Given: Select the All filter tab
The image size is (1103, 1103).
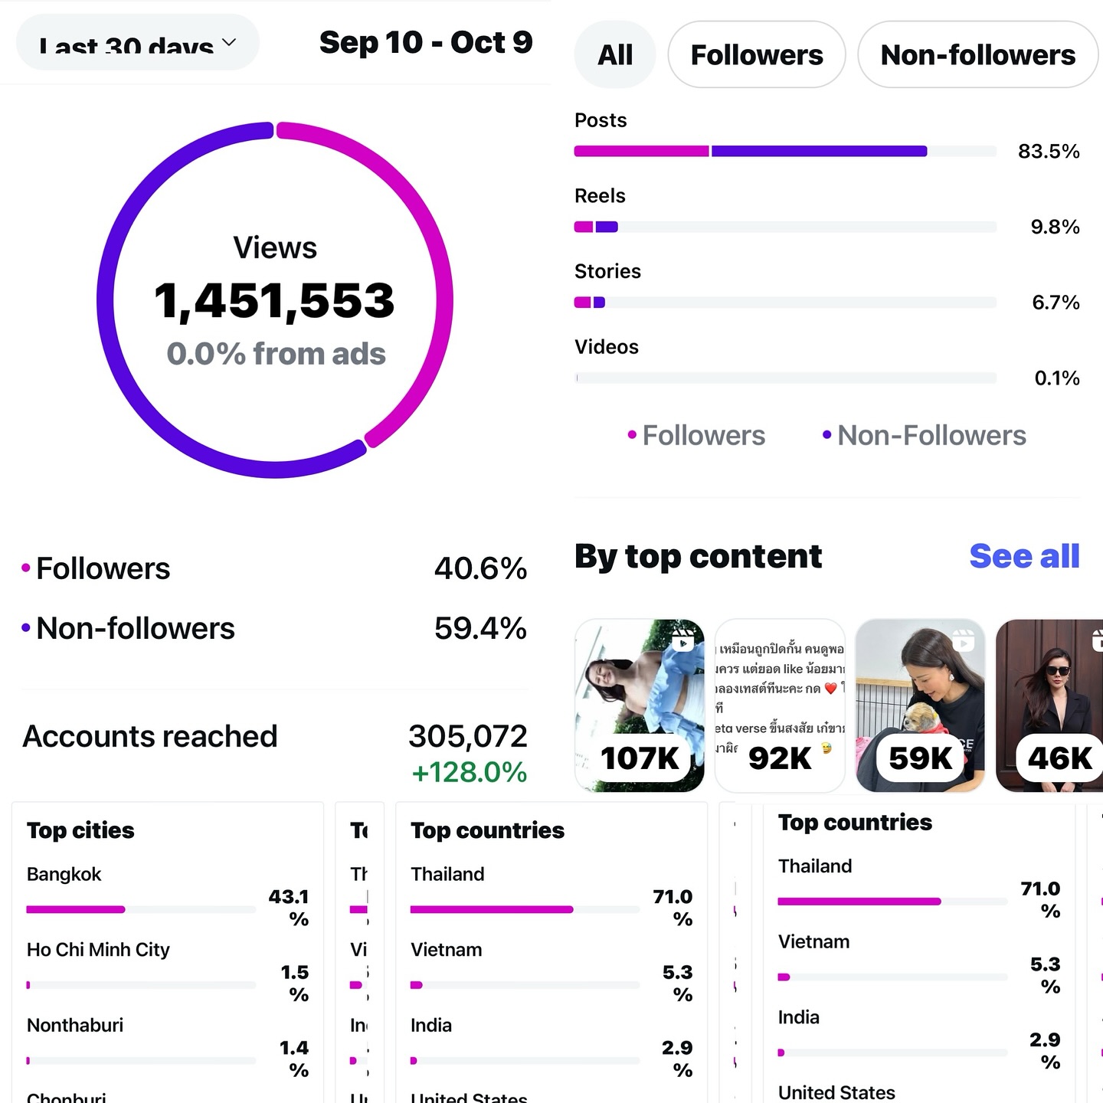Looking at the screenshot, I should click(615, 55).
